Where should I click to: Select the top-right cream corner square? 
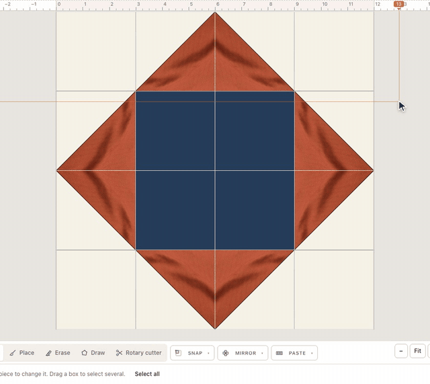(334, 51)
